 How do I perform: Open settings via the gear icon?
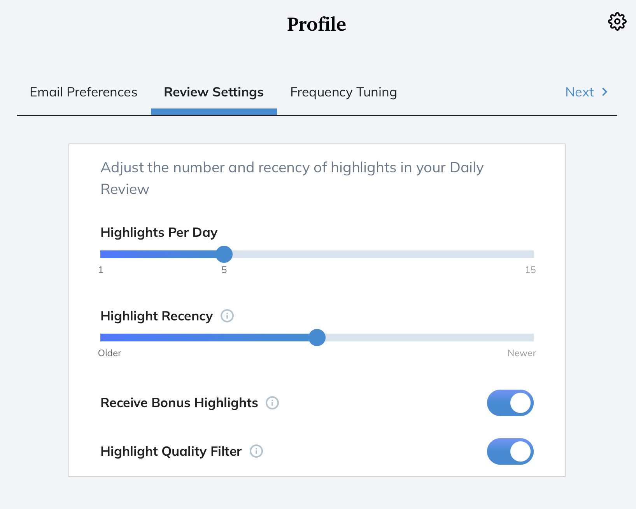[x=617, y=21]
